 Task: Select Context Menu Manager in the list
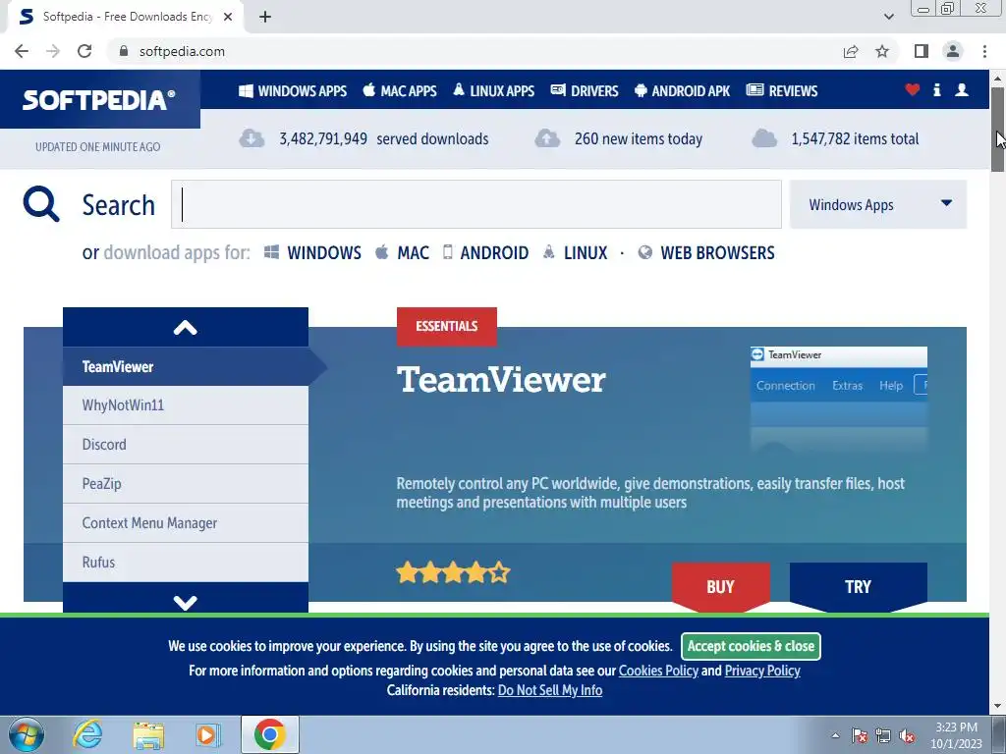tap(186, 523)
